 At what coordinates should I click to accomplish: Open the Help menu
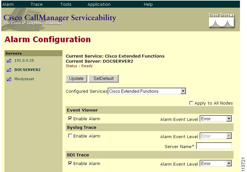tap(148, 4)
